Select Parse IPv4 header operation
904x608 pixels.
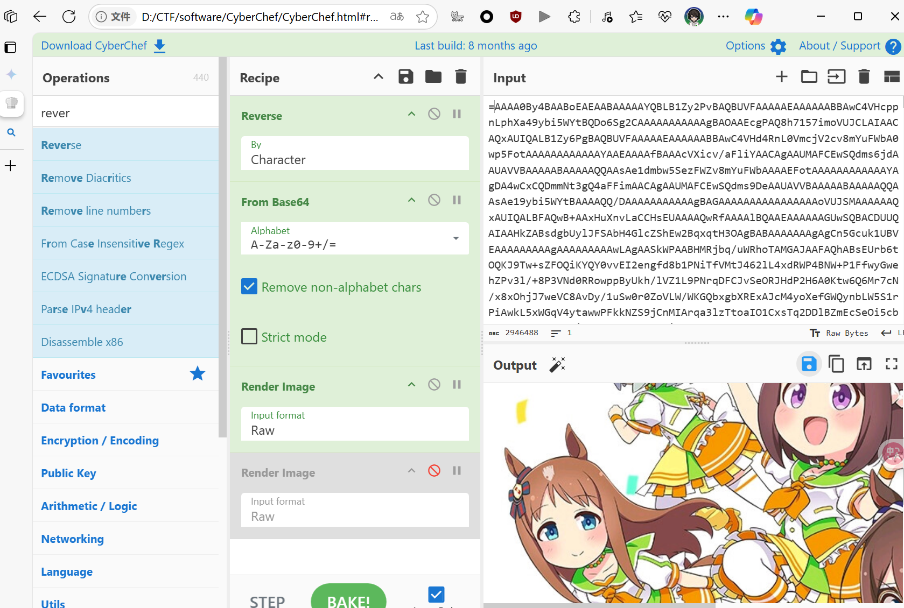click(125, 309)
